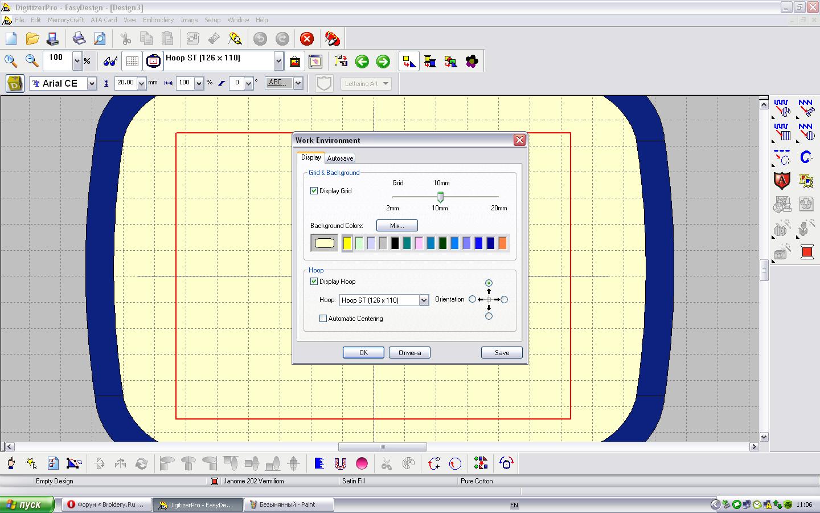820x513 pixels.
Task: Click the green back arrow icon
Action: point(362,62)
